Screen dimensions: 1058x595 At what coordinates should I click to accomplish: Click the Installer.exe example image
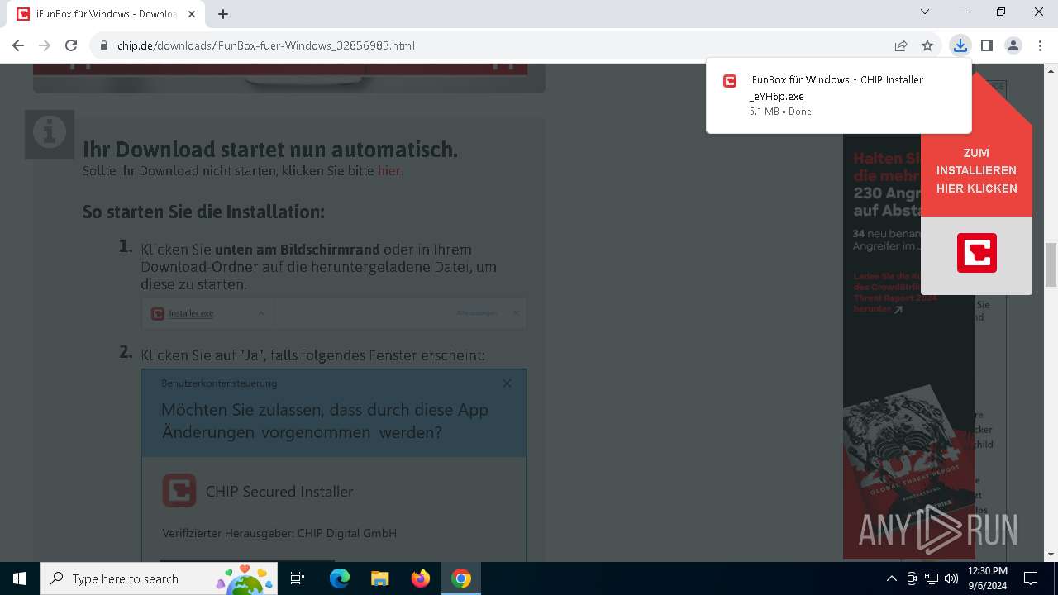coord(333,313)
